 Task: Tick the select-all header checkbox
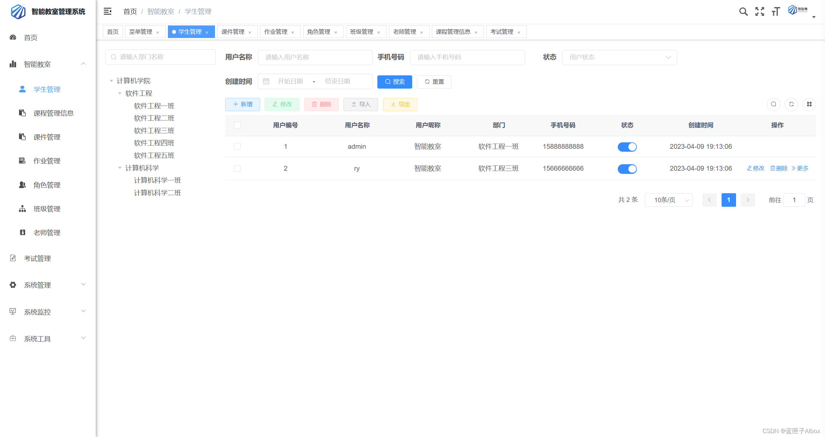(x=237, y=125)
